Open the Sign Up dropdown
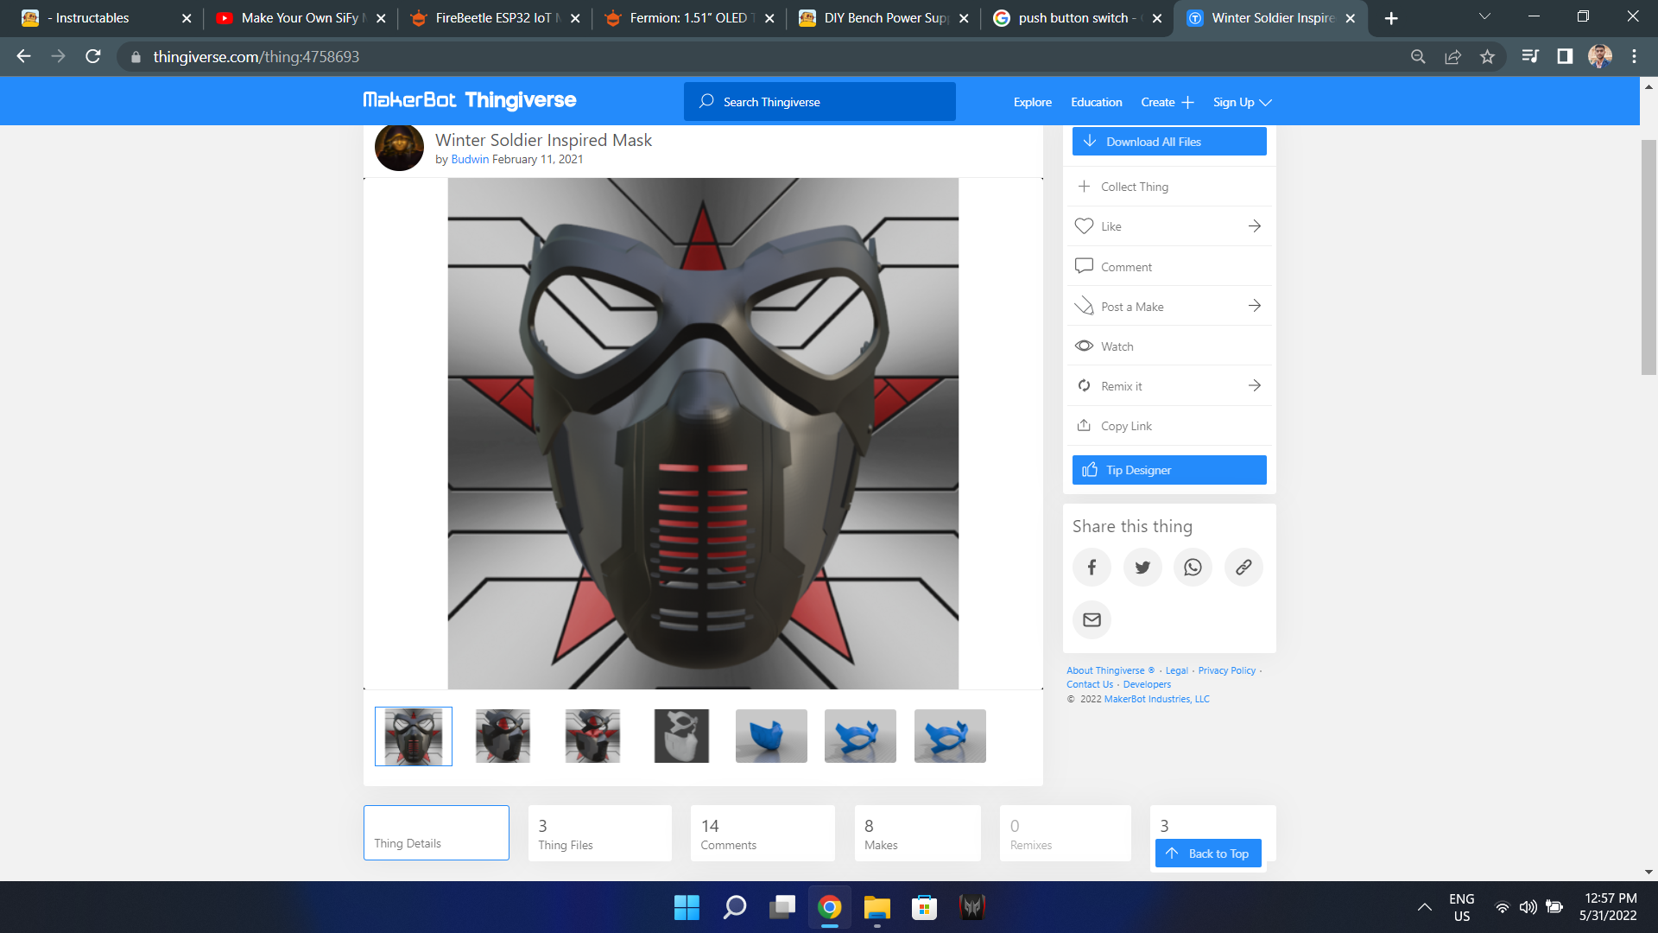Screen dimensions: 1658x933 (1242, 101)
